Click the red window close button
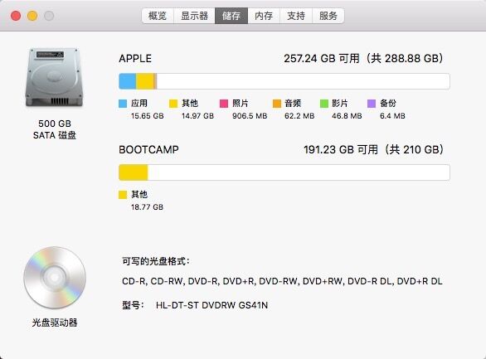 coord(16,16)
